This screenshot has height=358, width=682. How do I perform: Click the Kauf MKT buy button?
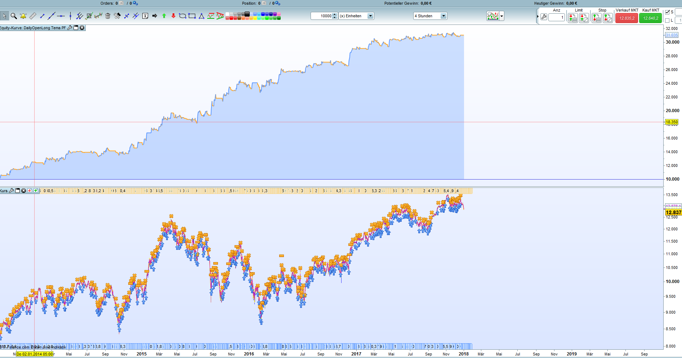651,18
